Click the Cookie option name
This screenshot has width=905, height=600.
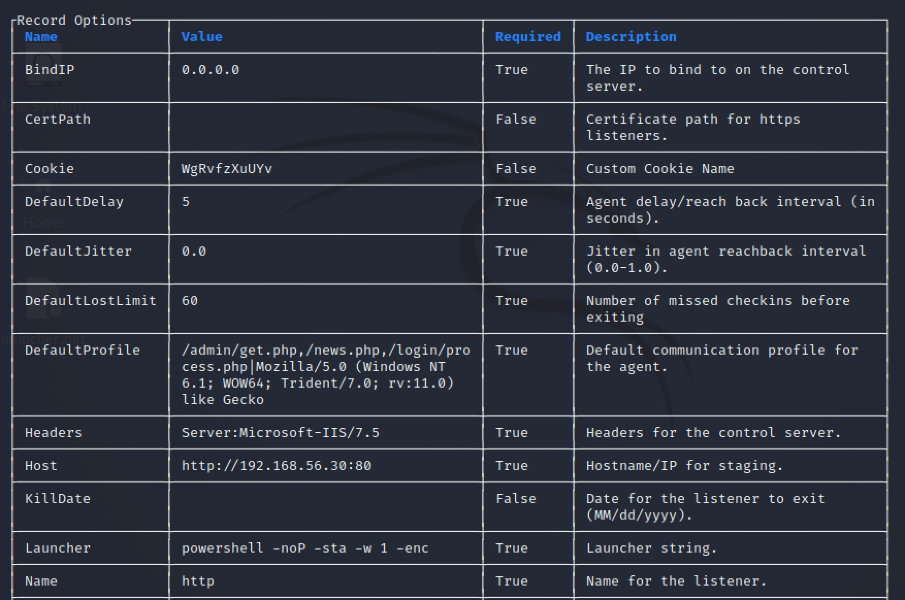(50, 169)
